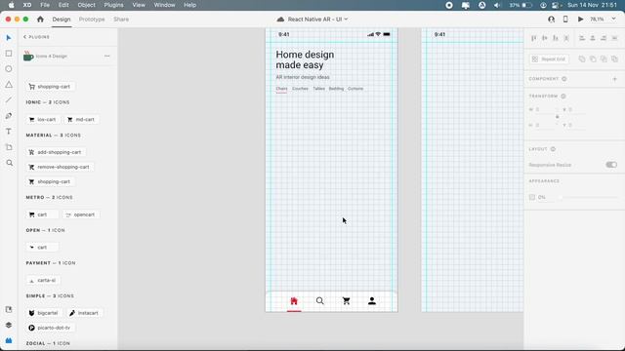Select the 'Home design made easy' heading
625x351 pixels.
[305, 59]
